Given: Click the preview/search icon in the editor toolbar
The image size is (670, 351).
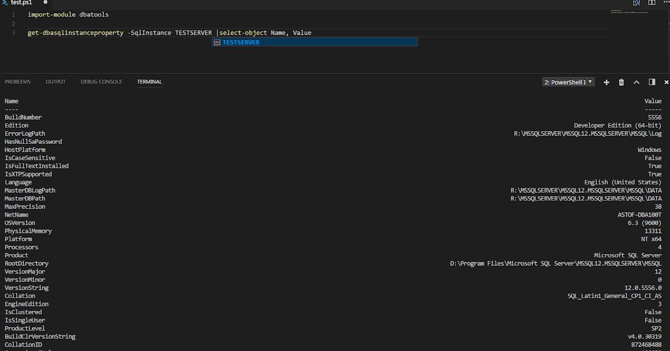Looking at the screenshot, I should (x=636, y=3).
